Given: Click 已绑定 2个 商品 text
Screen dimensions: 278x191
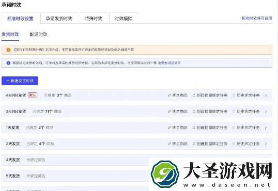Looking at the screenshot, I should coord(40,128).
